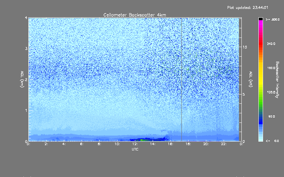Screen dimensions: 284x177
Task: Click the '5' kft label on the right axis
Action: point(244,94)
